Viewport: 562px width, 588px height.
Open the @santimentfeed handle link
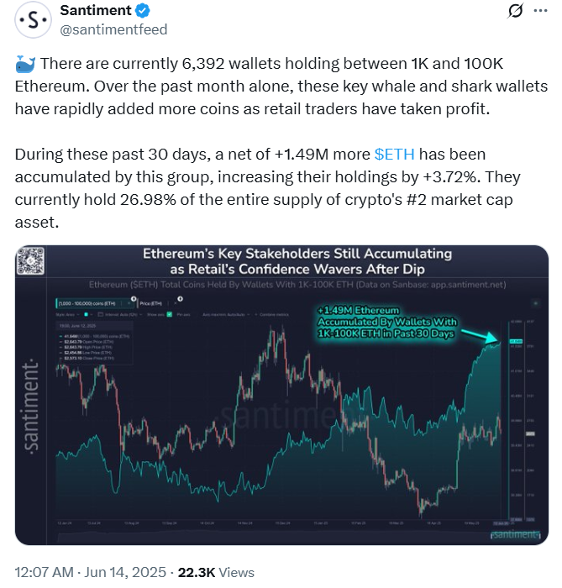113,29
